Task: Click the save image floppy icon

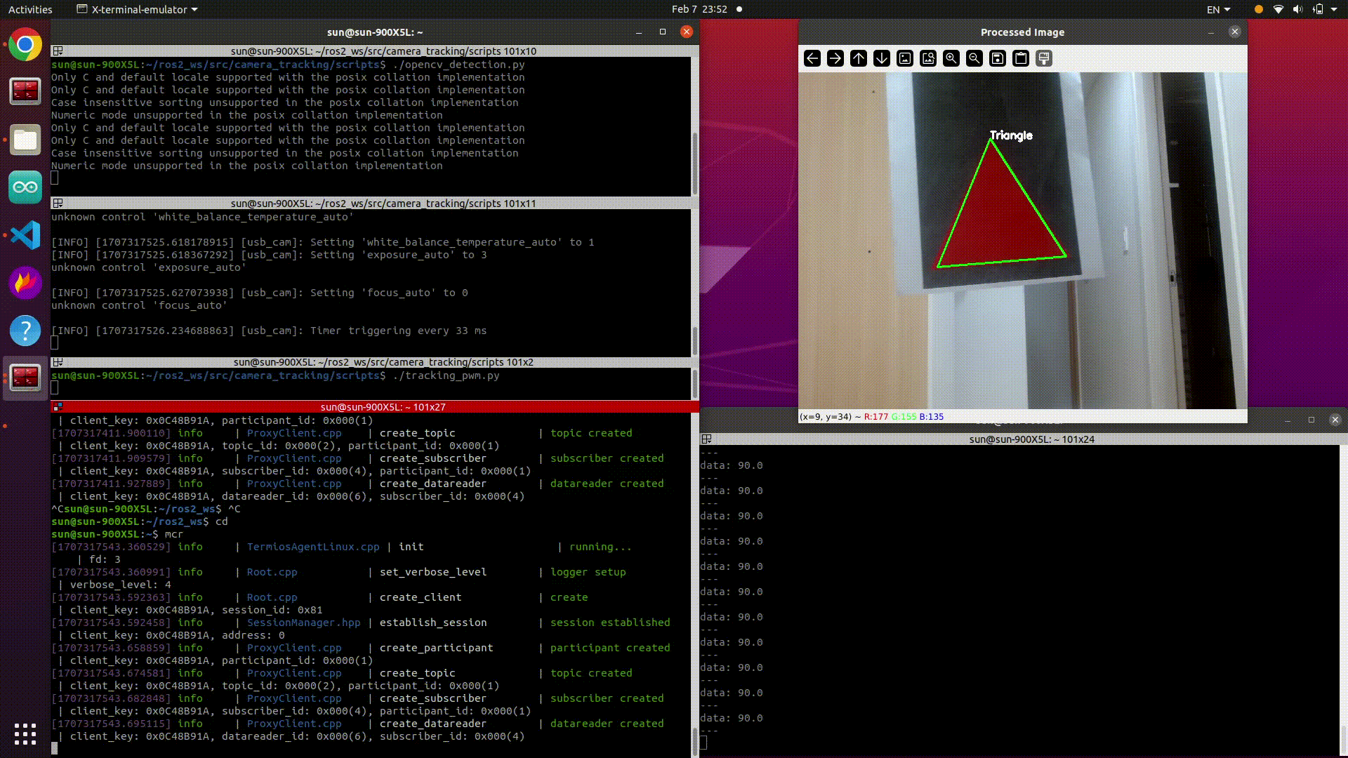Action: tap(998, 58)
